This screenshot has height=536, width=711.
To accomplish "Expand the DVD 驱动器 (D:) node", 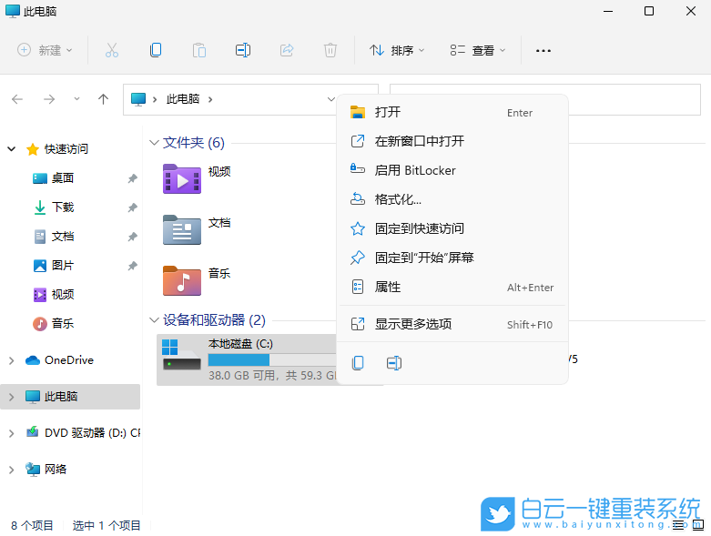I will tap(12, 432).
